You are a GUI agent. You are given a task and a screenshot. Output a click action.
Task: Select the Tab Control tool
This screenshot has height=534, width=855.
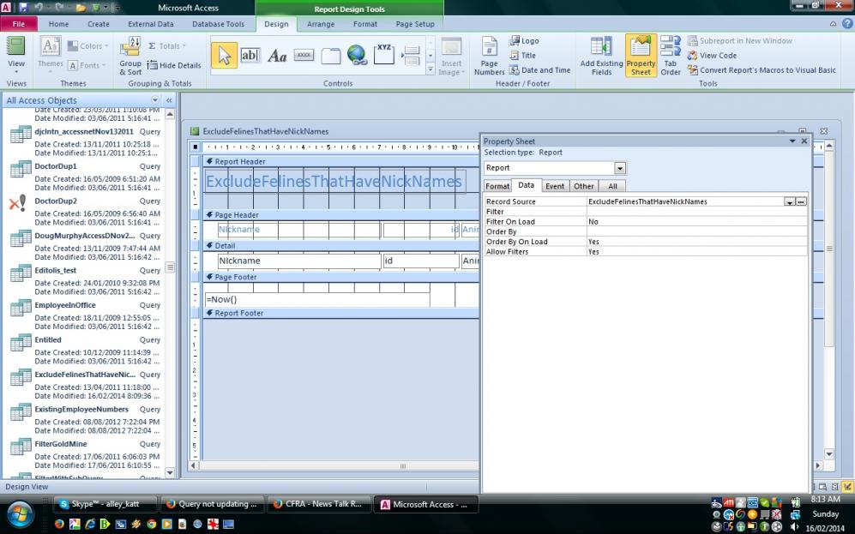[x=331, y=56]
